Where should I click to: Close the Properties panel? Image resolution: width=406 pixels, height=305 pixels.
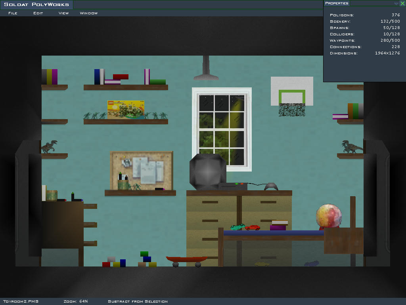402,3
